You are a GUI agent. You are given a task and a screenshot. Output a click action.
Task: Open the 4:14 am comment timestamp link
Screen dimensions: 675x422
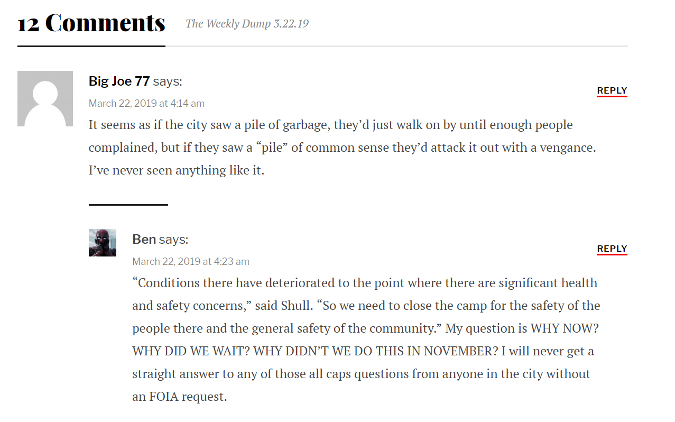coord(146,103)
